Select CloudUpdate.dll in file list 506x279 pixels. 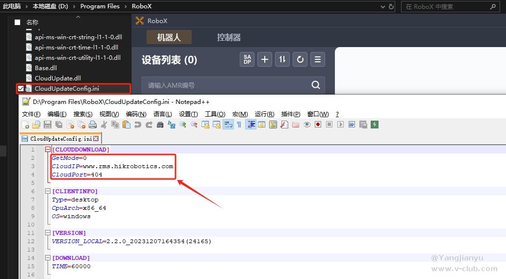pyautogui.click(x=58, y=78)
